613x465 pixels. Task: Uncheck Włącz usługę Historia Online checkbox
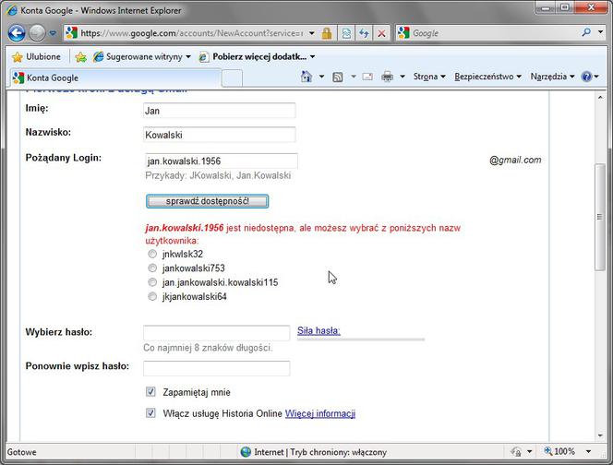coord(150,412)
